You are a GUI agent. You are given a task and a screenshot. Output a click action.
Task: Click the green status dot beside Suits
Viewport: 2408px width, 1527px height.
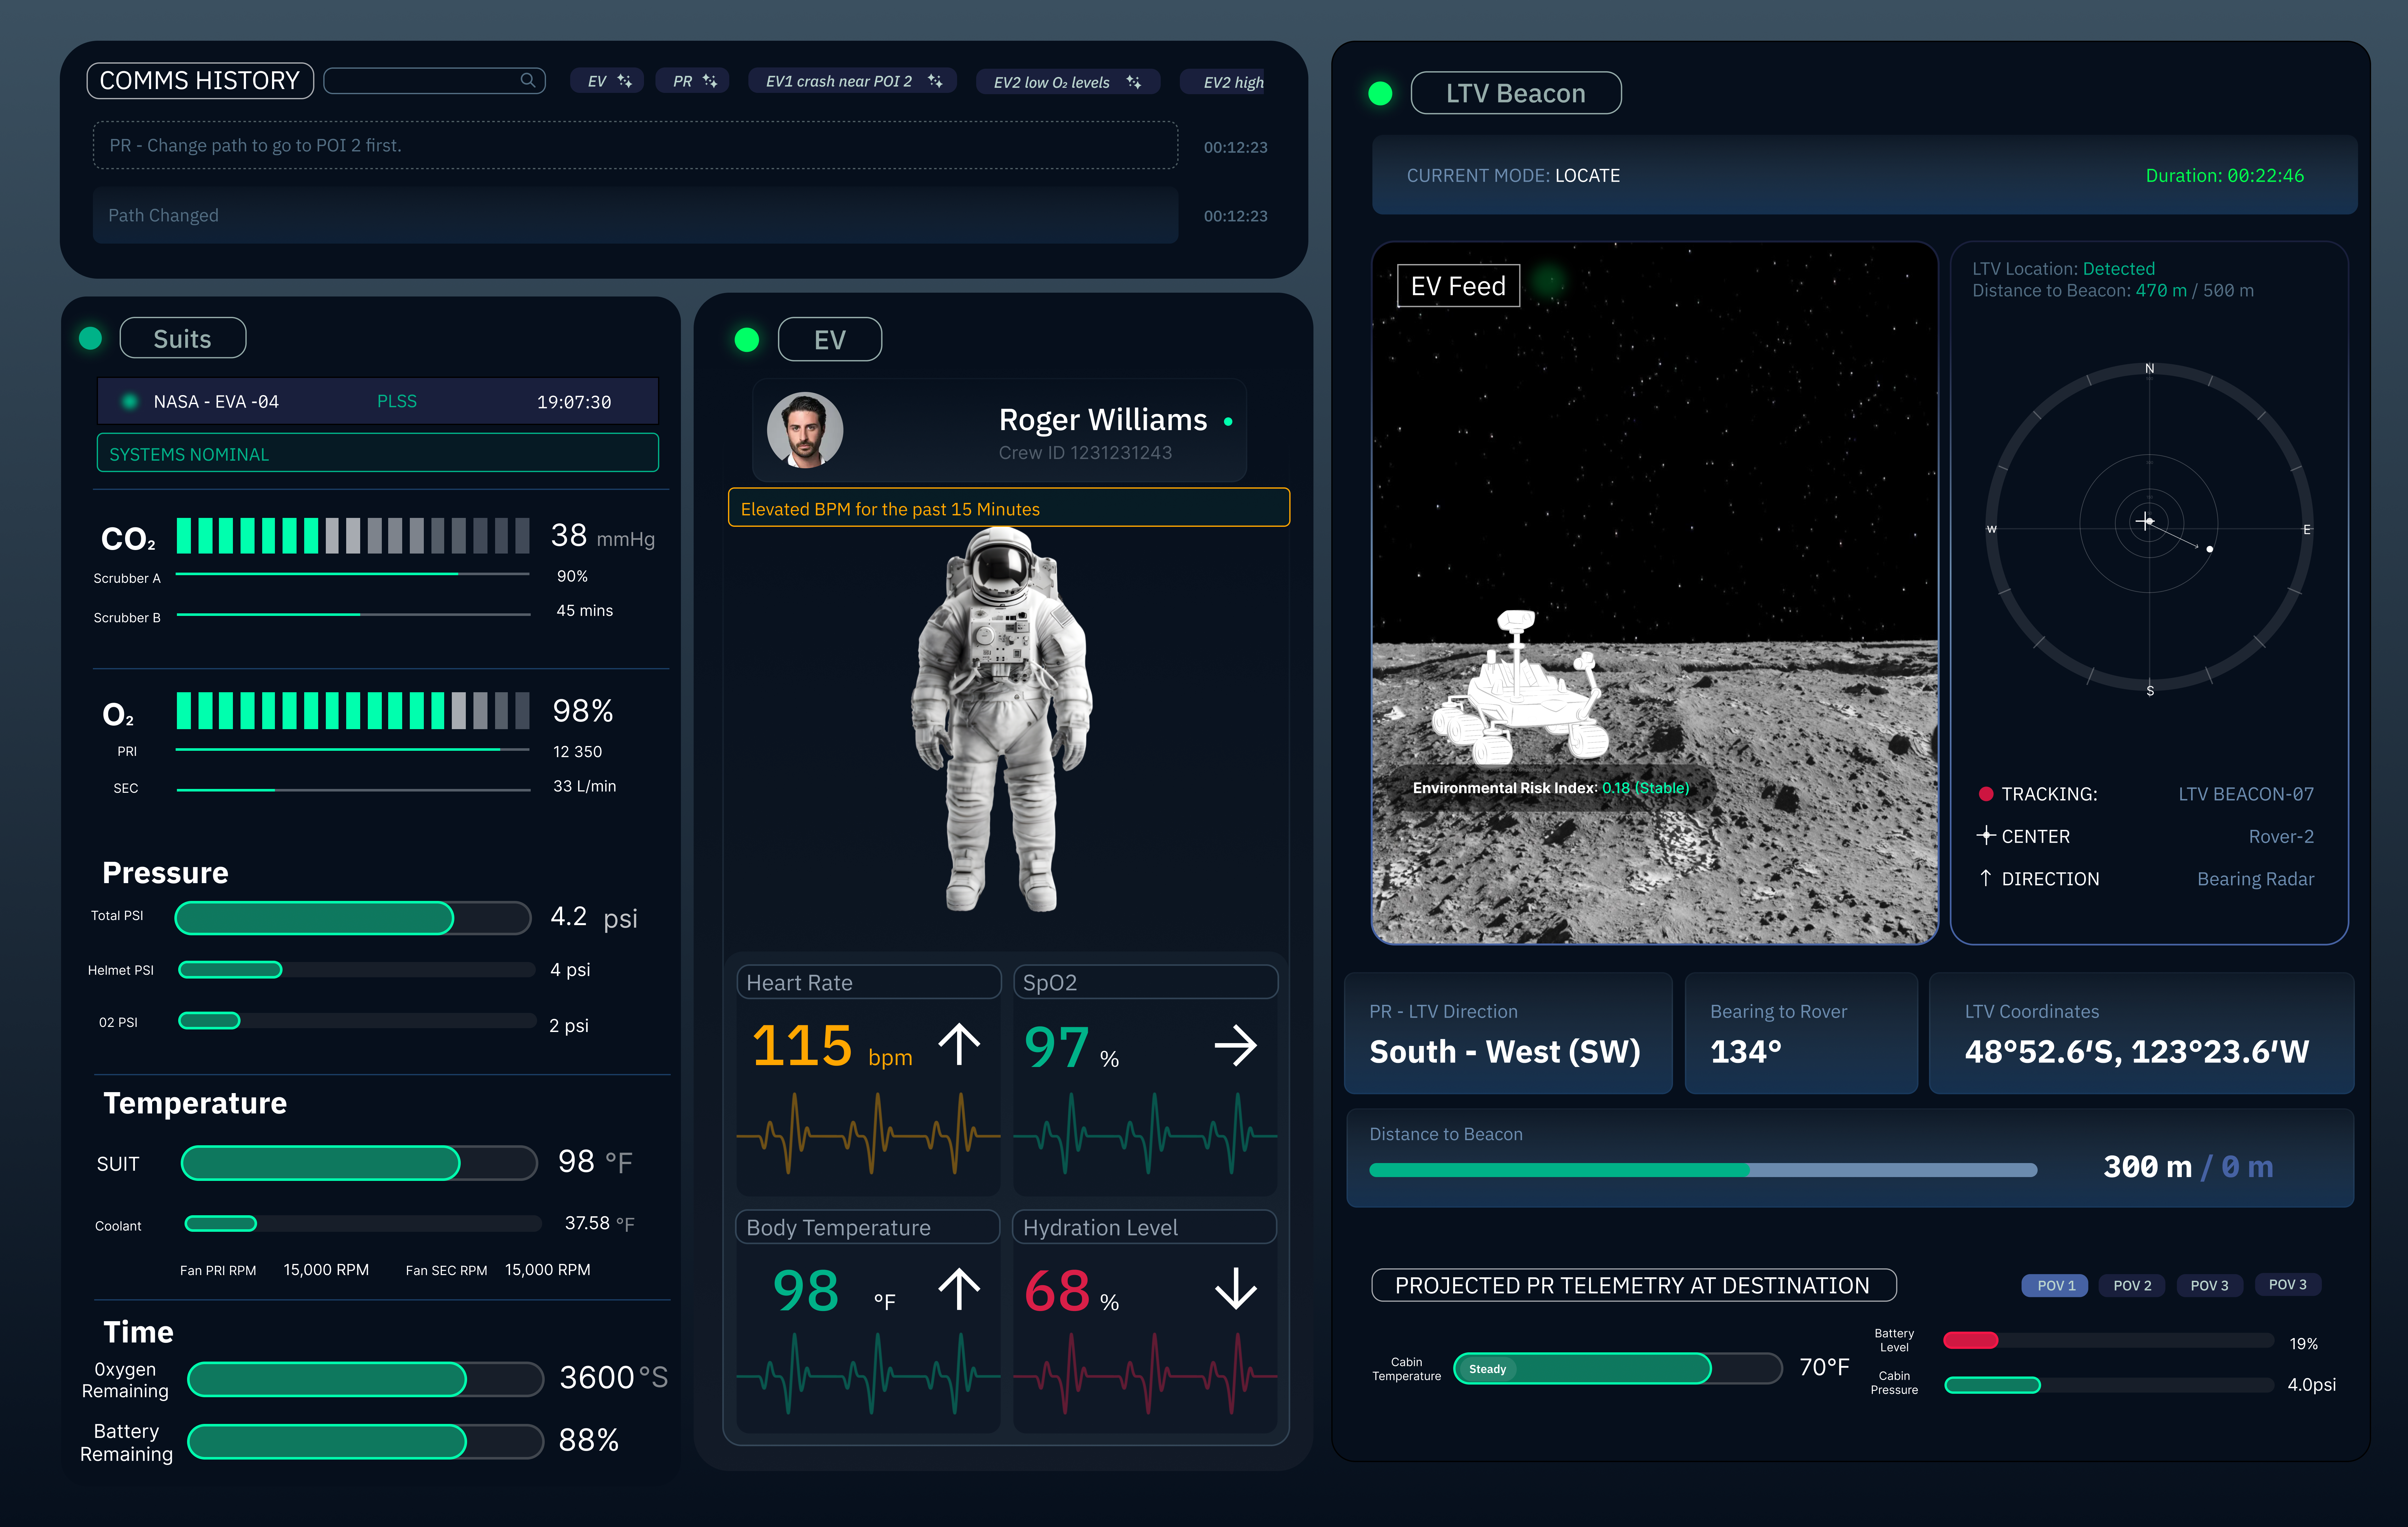click(90, 338)
